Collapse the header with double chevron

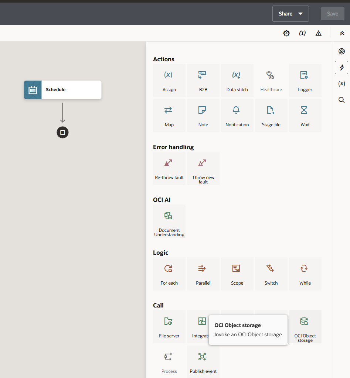click(x=342, y=33)
